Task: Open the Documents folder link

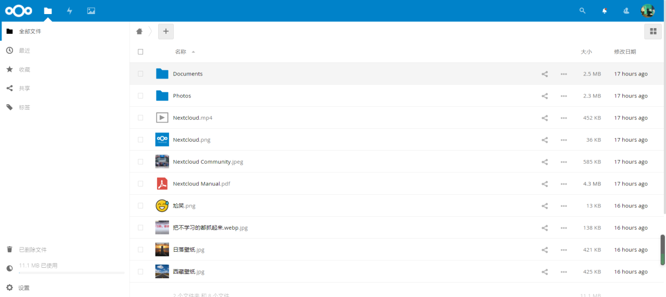Action: click(188, 74)
